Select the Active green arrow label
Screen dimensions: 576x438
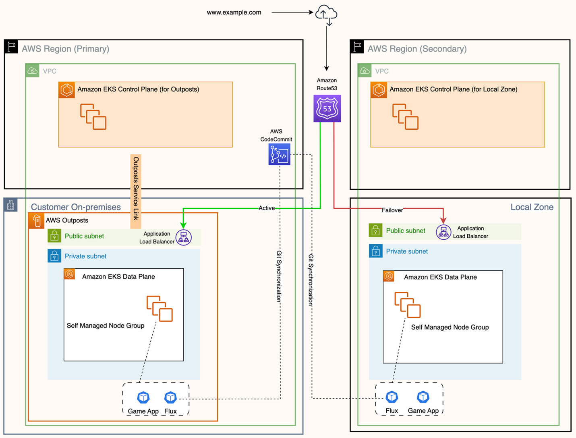click(266, 208)
